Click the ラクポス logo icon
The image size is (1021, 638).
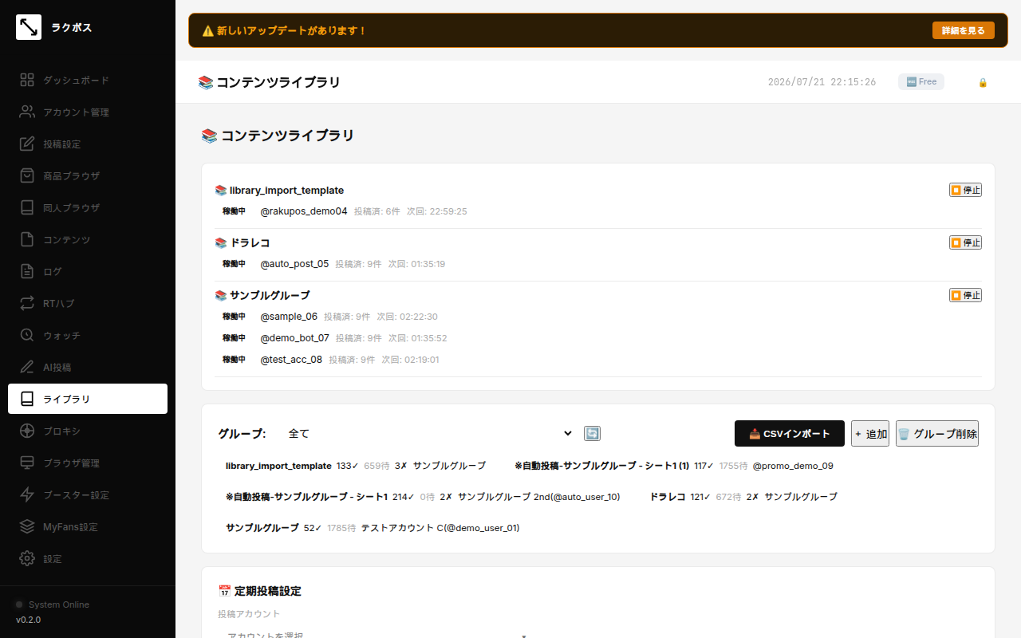(x=29, y=27)
